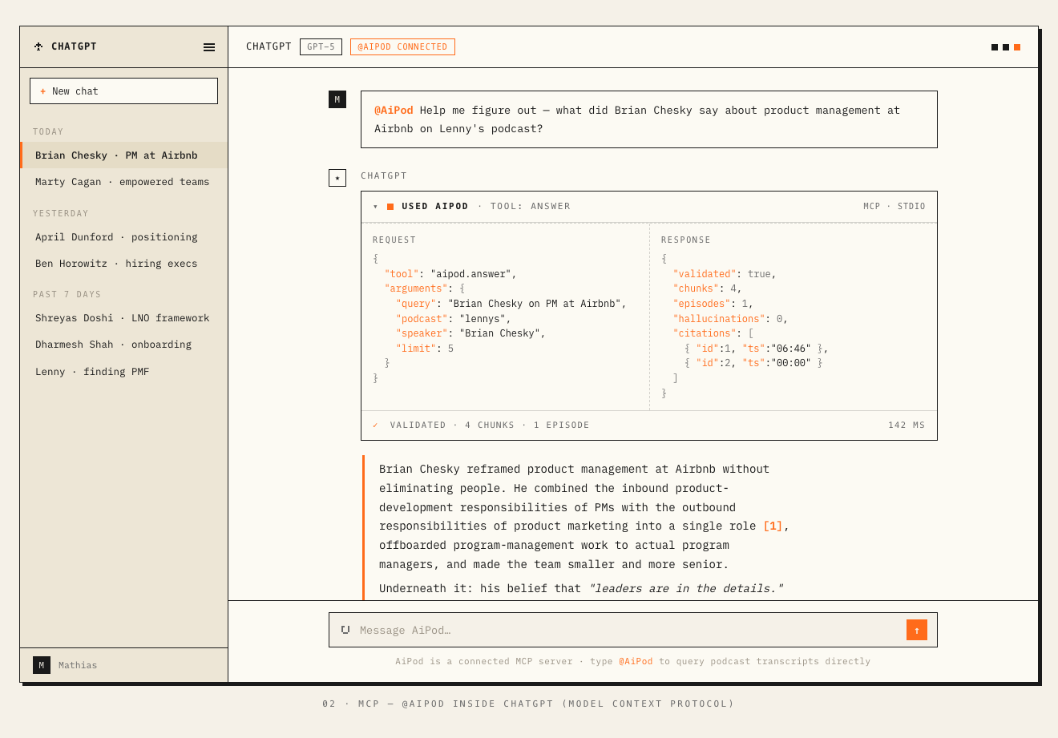The image size is (1058, 738).
Task: Click the @AiPod link in the footer hint
Action: pos(636,662)
